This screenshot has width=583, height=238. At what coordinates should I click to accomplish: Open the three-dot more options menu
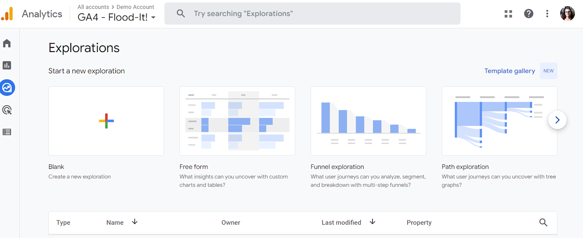pyautogui.click(x=547, y=14)
